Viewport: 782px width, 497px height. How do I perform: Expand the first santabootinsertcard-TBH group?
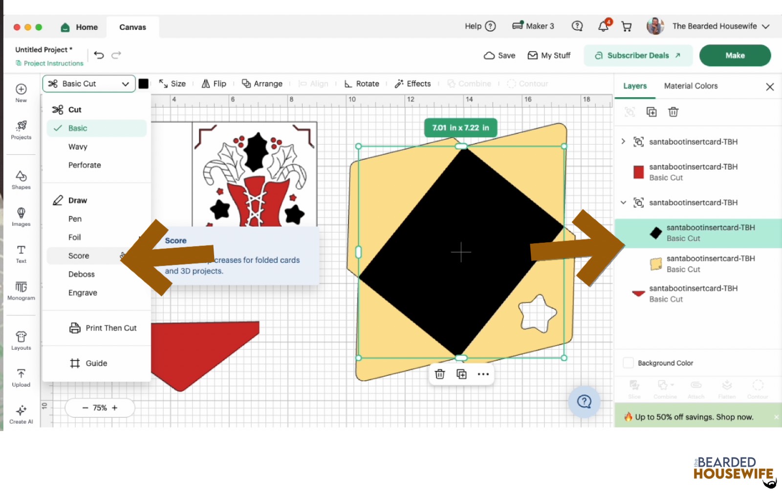click(623, 142)
